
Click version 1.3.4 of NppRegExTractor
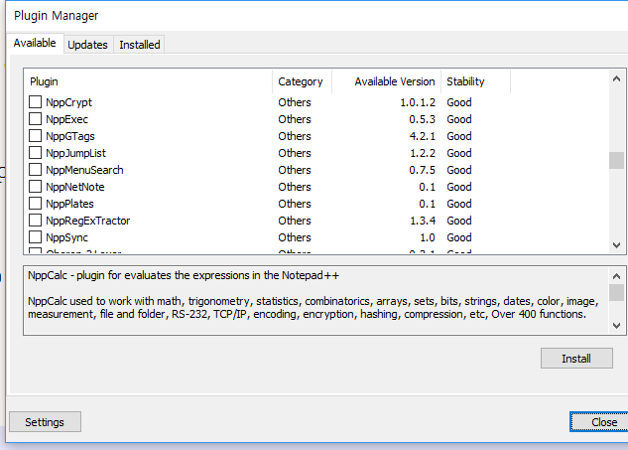pos(423,221)
